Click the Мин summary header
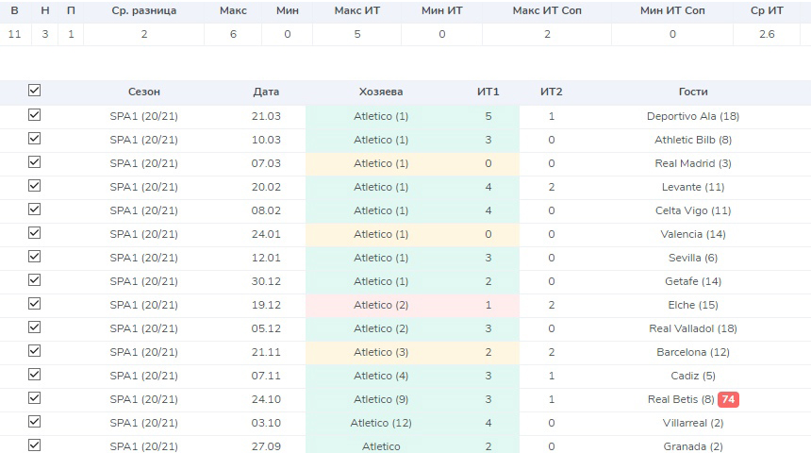This screenshot has height=453, width=811. [287, 10]
